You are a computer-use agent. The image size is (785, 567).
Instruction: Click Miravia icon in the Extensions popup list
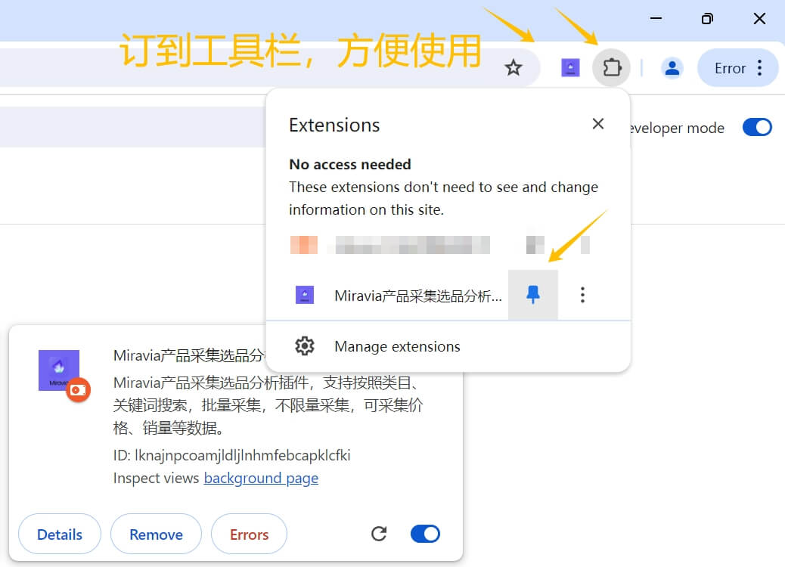[x=304, y=295]
